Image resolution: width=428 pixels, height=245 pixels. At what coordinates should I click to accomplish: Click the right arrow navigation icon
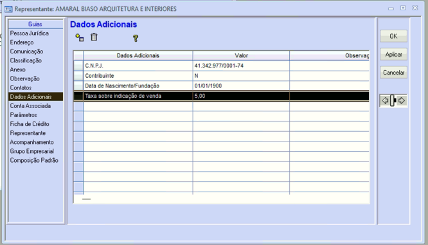click(x=401, y=100)
